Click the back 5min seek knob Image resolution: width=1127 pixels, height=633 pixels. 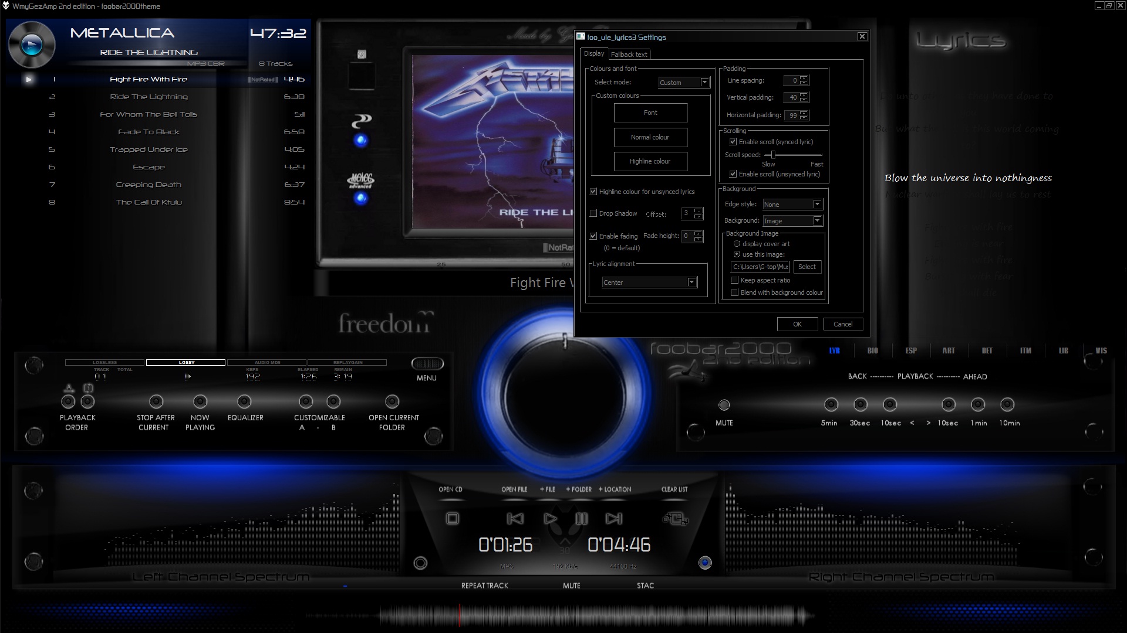tap(831, 404)
